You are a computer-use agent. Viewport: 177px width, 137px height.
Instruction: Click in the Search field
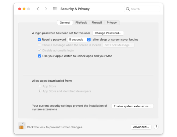pyautogui.click(x=142, y=9)
